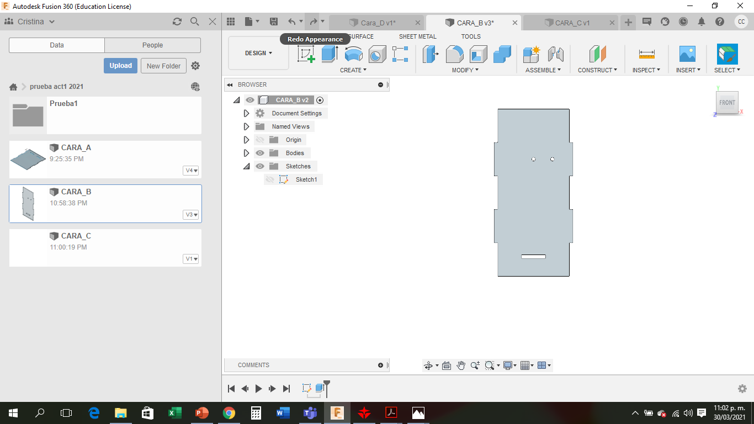This screenshot has height=424, width=754.
Task: Toggle visibility of Bodies folder
Action: coord(260,153)
